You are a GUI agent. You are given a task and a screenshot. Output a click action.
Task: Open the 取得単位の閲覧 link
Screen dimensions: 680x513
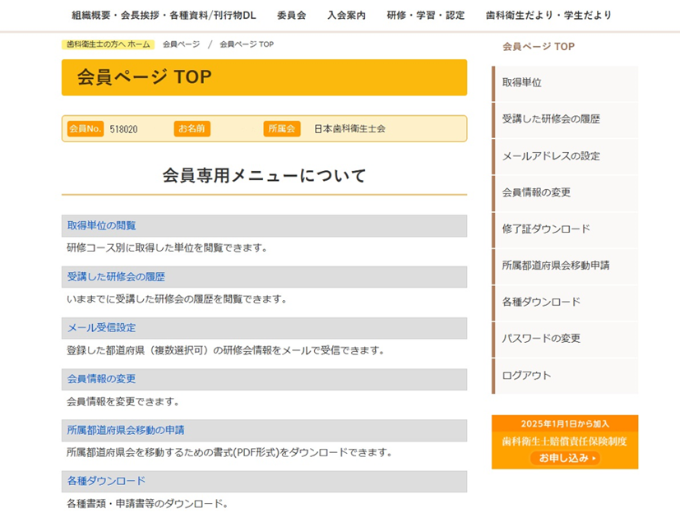(101, 225)
